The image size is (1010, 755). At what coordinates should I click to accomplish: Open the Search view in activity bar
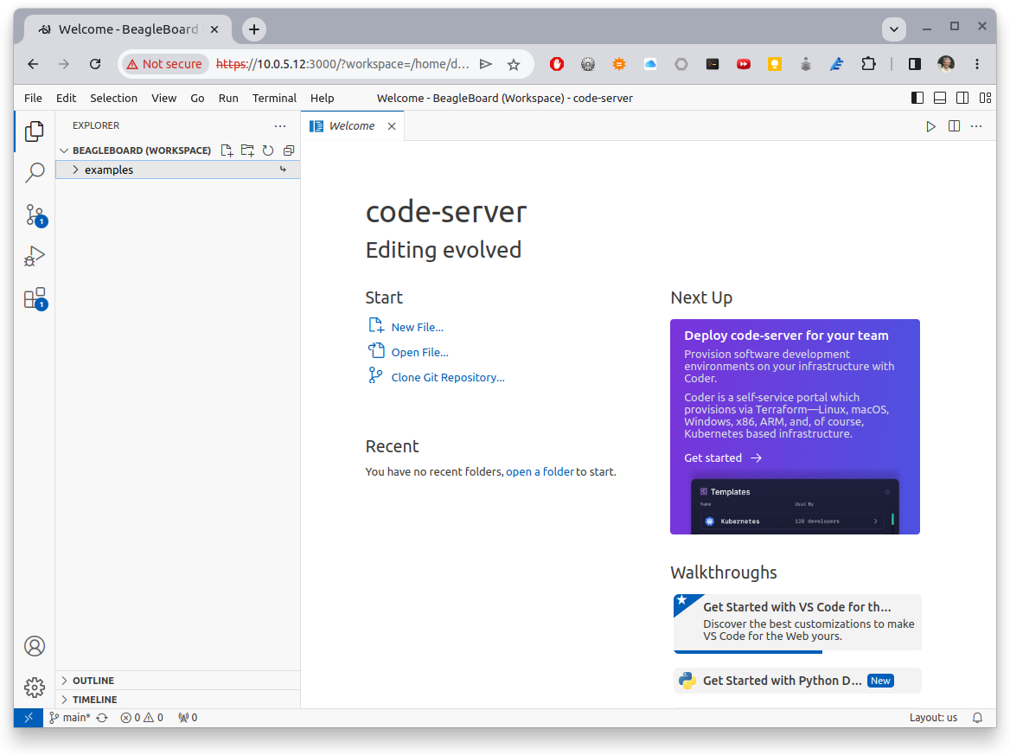pos(35,173)
